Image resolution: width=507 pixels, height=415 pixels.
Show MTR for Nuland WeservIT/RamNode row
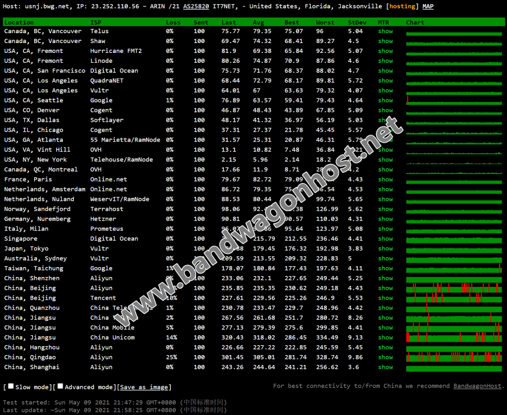tap(385, 199)
